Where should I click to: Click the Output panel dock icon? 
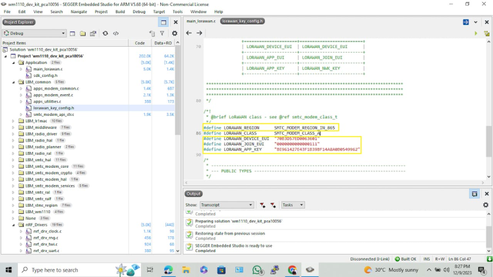pos(474,194)
